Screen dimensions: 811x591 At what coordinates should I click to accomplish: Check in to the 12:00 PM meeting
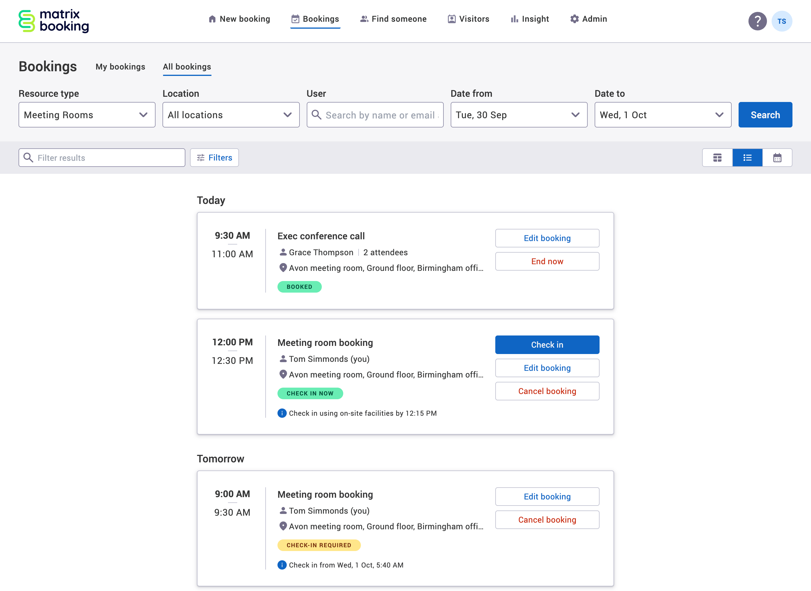(547, 344)
